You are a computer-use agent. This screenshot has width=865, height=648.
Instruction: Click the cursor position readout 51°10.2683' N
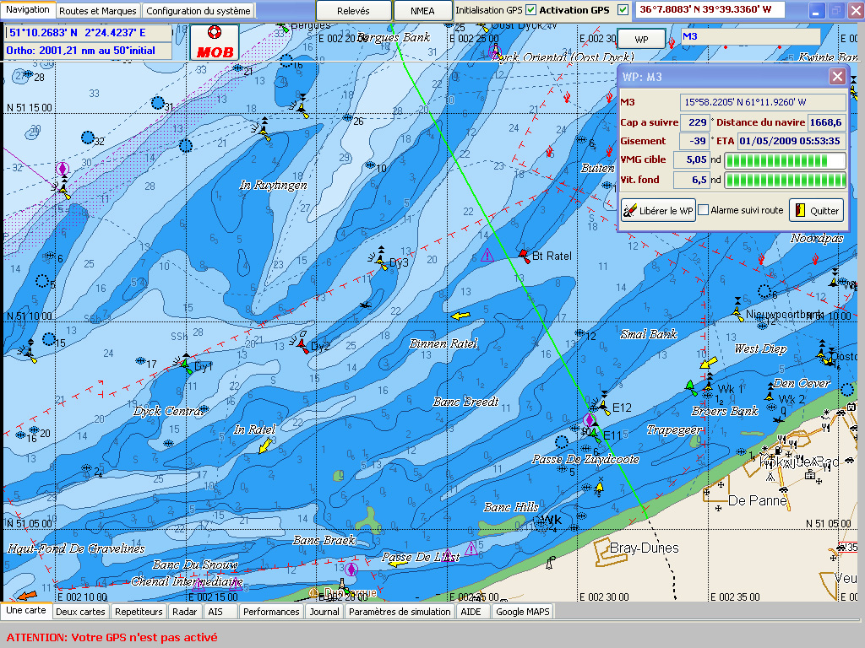pos(88,33)
